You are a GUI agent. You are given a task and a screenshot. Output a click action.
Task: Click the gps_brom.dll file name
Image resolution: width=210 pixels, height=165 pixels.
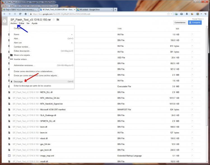(x=46, y=150)
